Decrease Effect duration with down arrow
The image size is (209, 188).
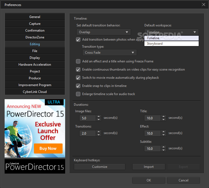coord(163,135)
